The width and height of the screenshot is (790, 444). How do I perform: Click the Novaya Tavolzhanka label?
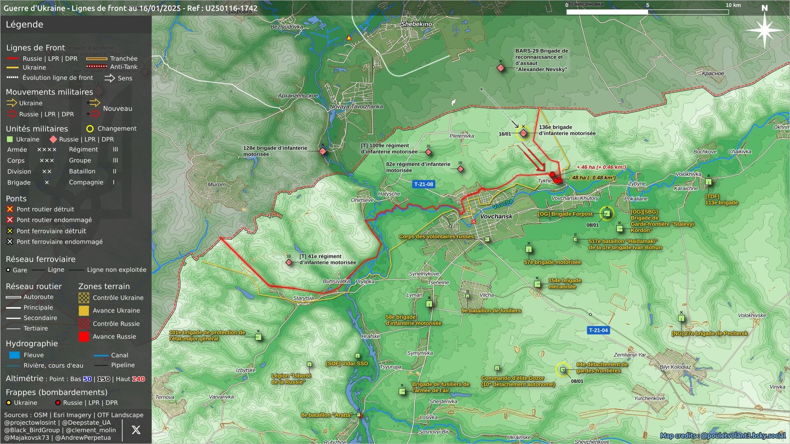[x=356, y=106]
